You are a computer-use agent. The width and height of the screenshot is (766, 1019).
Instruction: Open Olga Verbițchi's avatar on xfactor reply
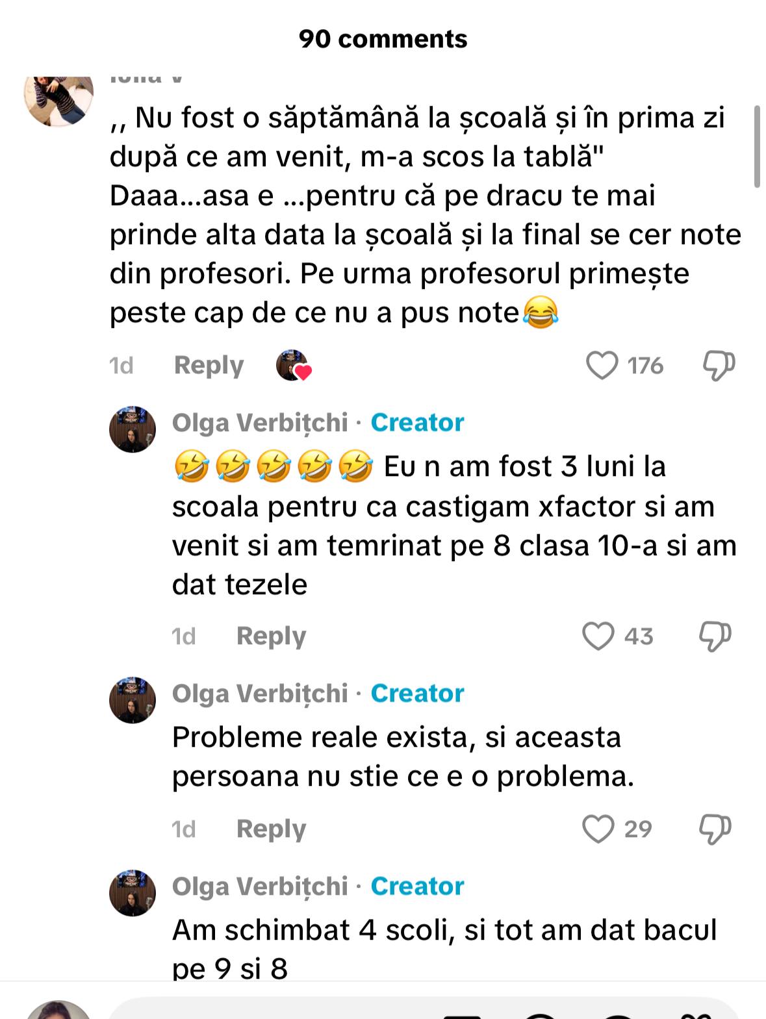(133, 429)
